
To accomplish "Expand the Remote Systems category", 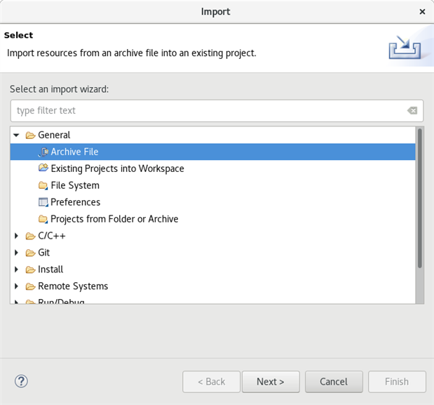I will coord(16,286).
